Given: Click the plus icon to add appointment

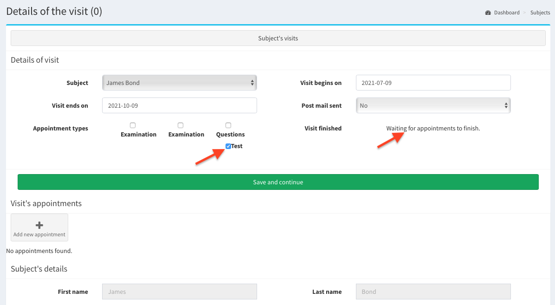Looking at the screenshot, I should (x=39, y=225).
